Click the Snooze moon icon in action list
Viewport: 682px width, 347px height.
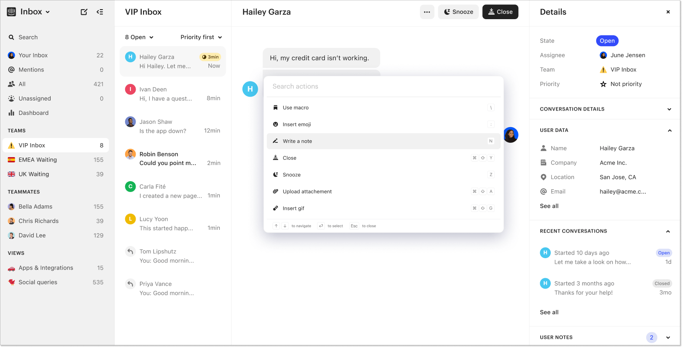(x=276, y=175)
